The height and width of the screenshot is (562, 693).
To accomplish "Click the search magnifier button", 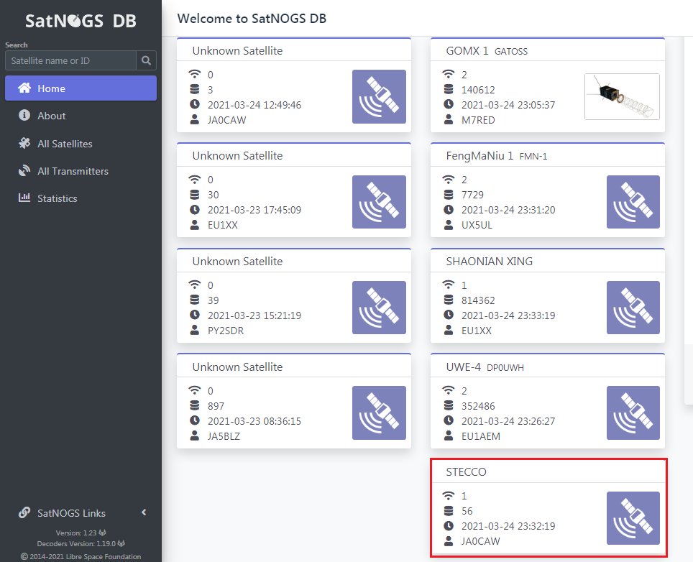I will coord(146,60).
